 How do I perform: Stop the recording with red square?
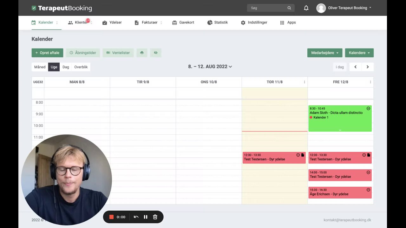click(x=111, y=217)
